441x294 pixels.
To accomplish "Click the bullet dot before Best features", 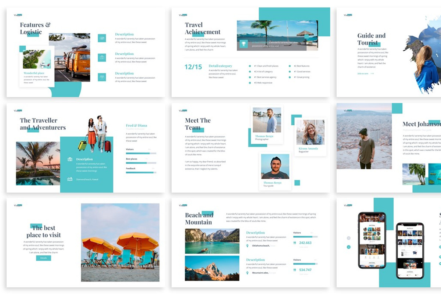I will point(290,66).
